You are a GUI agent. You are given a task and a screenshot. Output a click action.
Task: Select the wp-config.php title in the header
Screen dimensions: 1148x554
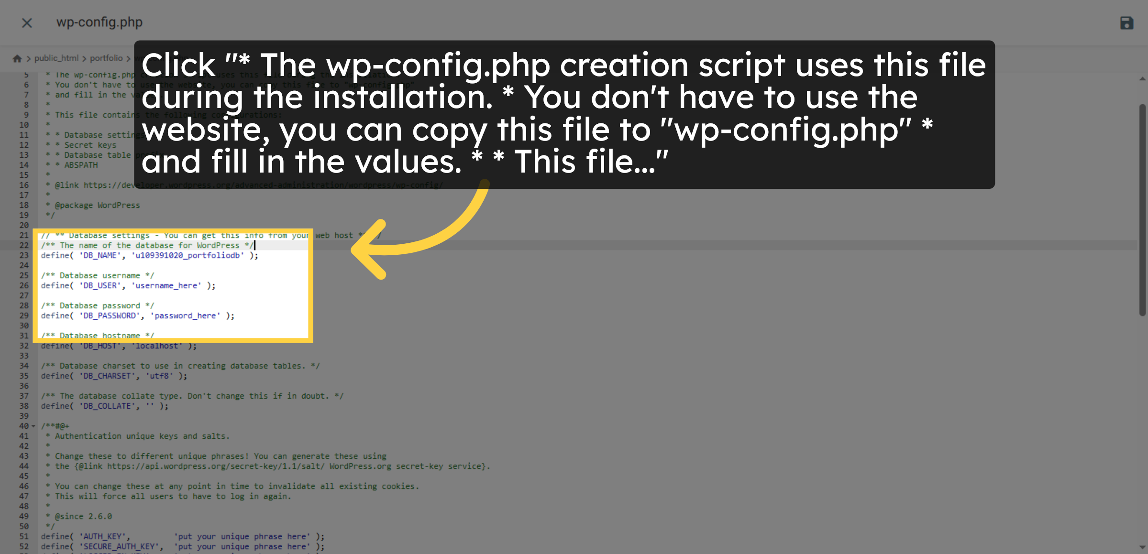[99, 22]
